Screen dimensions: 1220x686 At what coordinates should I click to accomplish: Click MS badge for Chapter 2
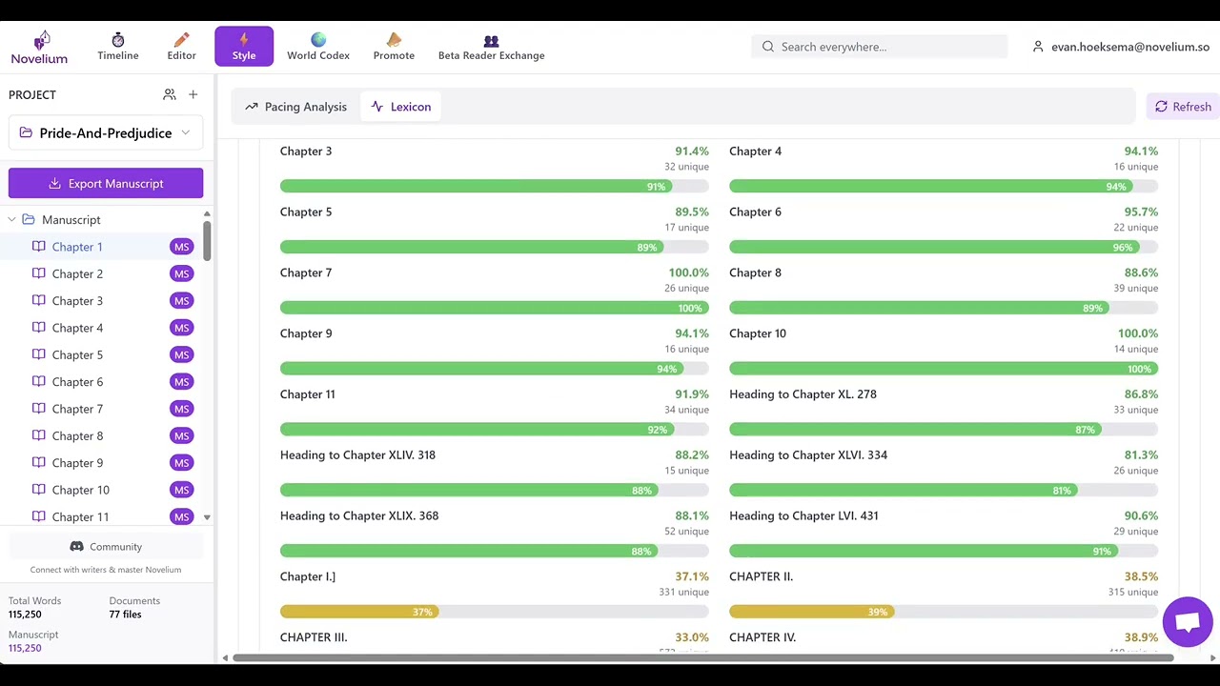(x=181, y=273)
